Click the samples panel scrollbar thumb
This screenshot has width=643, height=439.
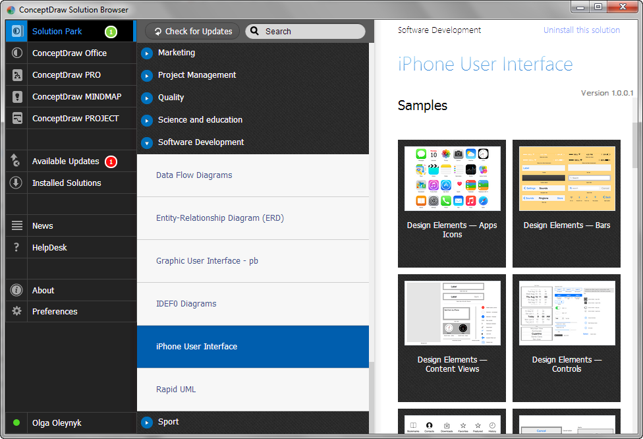(636, 145)
